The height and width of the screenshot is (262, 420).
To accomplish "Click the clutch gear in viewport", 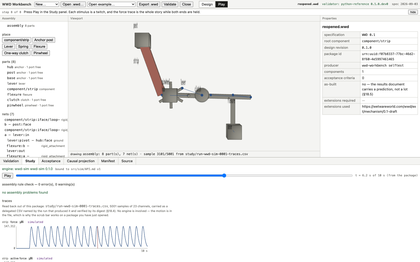I will pos(202,95).
